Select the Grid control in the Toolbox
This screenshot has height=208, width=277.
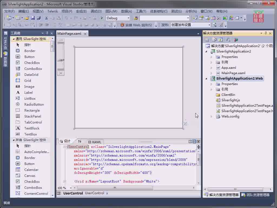click(x=28, y=81)
